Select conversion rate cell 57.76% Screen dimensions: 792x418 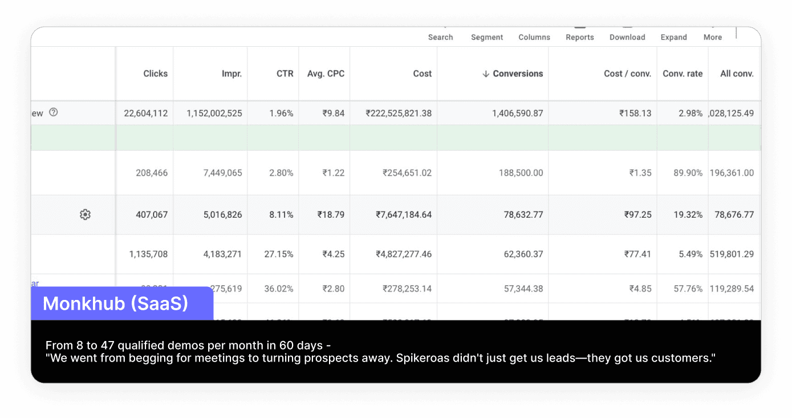point(688,289)
